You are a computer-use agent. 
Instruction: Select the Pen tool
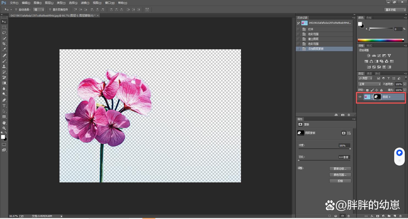4,100
